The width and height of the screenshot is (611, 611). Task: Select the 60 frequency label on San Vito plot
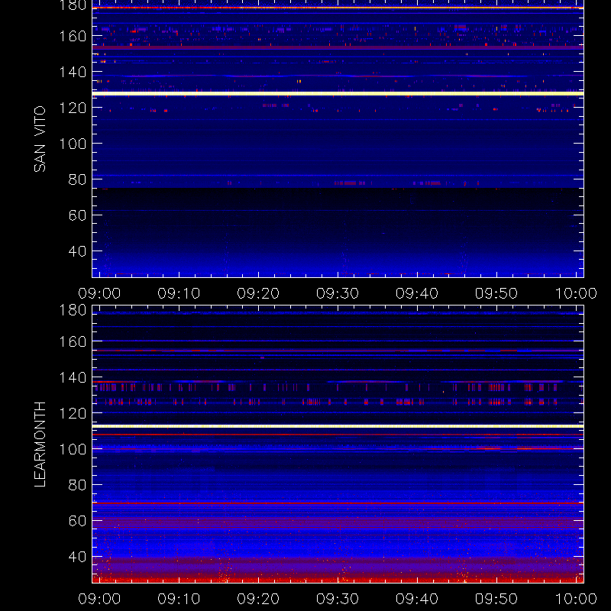coord(77,215)
